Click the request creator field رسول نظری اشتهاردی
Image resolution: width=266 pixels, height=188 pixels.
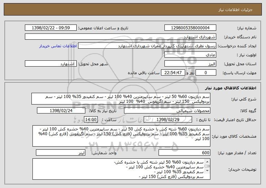tap(147, 46)
